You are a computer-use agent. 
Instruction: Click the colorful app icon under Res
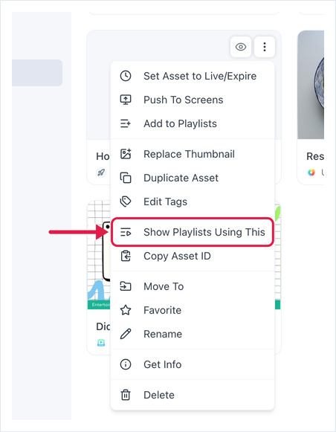tap(311, 173)
